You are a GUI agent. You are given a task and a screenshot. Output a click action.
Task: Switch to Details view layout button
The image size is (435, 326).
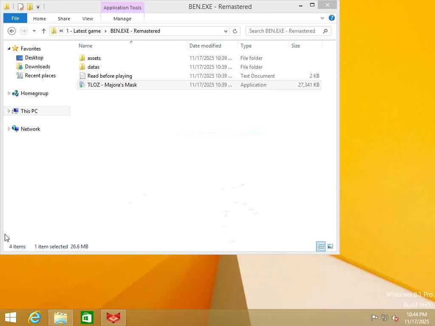321,246
